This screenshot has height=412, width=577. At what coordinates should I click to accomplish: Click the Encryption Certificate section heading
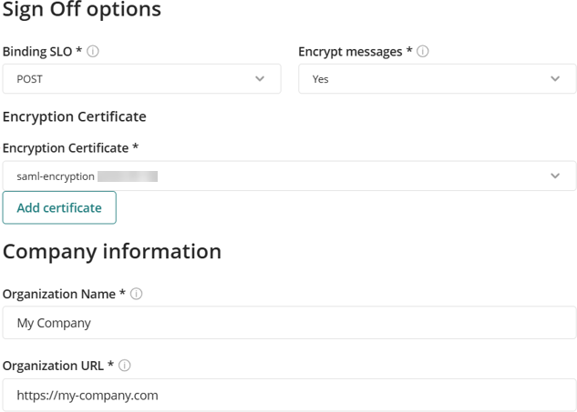tap(75, 116)
